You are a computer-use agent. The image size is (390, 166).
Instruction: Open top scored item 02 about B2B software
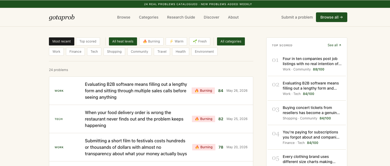pos(307,88)
